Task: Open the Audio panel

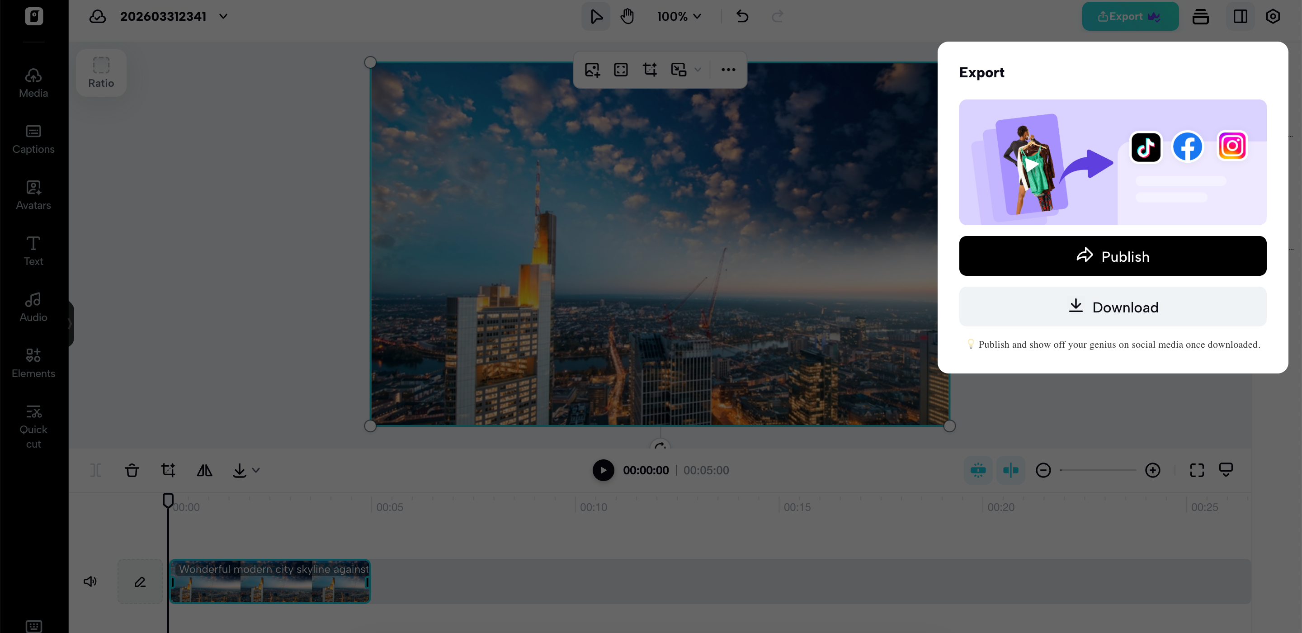Action: coord(33,306)
